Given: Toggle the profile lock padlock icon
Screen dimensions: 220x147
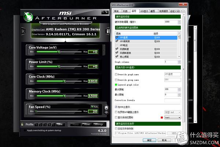Looking at the screenshot, I should tap(22, 124).
